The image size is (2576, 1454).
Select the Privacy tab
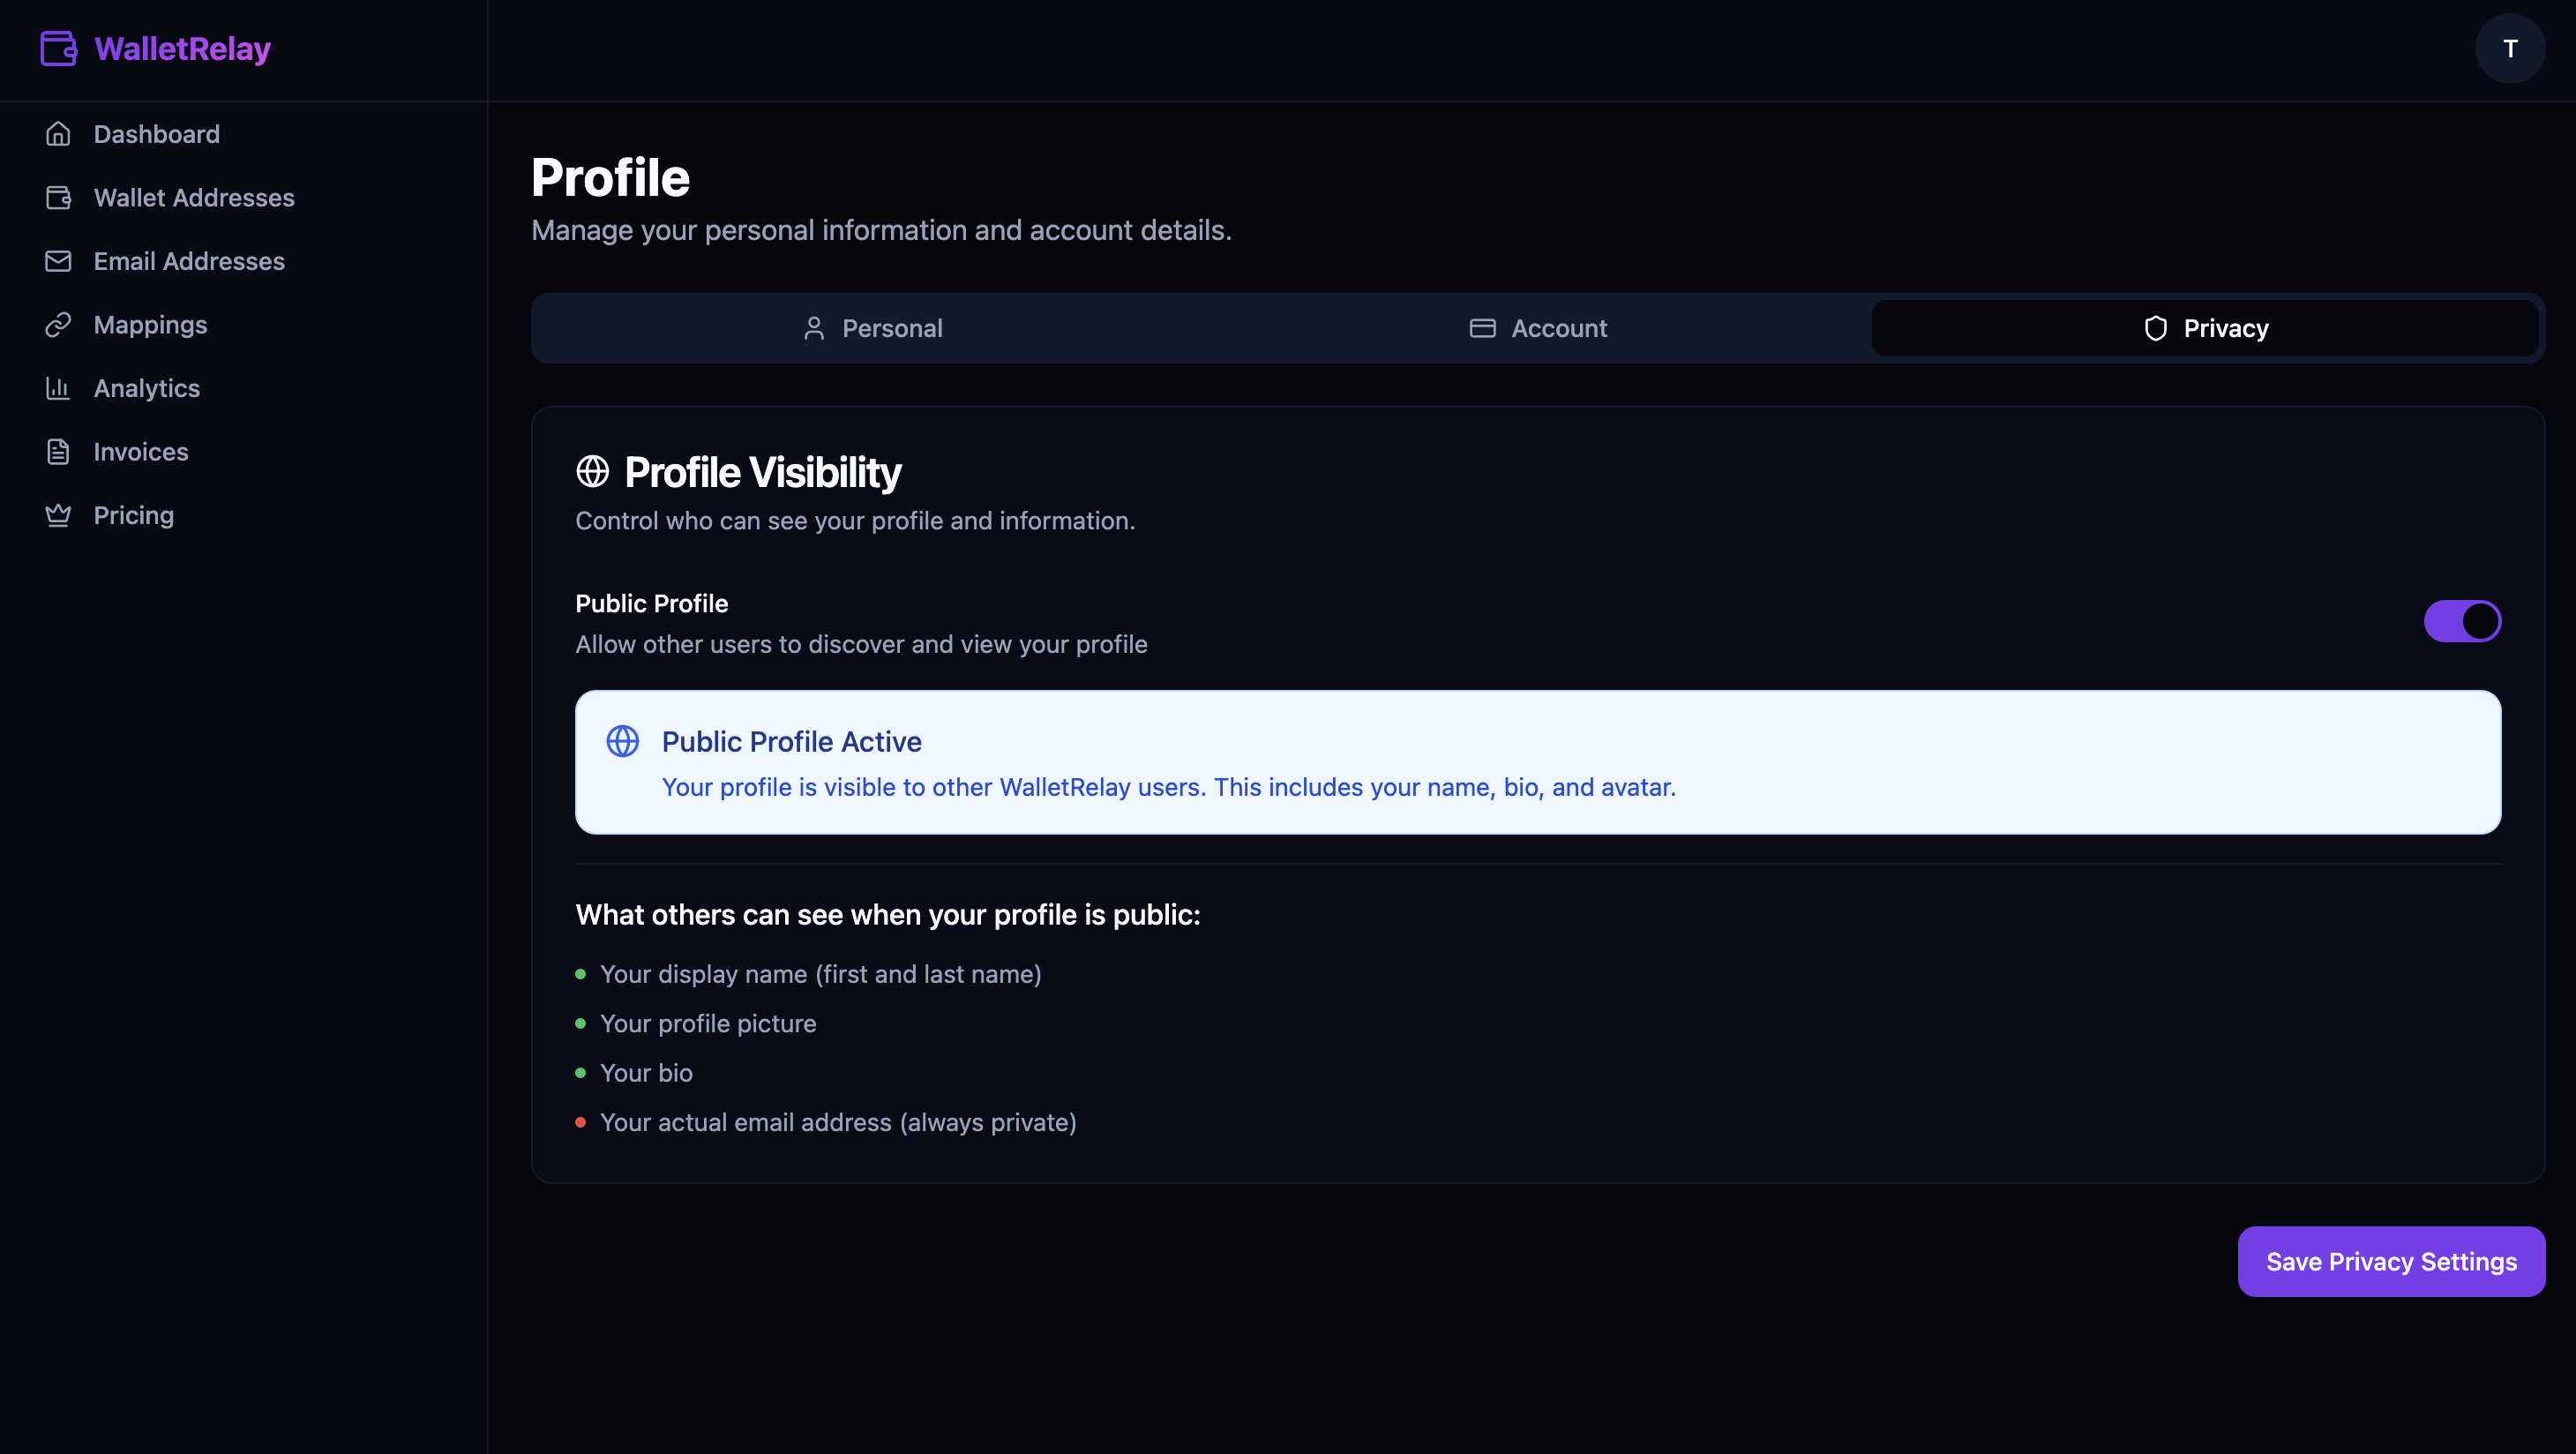pyautogui.click(x=2205, y=328)
